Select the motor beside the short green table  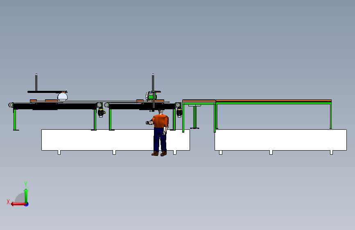click(179, 113)
